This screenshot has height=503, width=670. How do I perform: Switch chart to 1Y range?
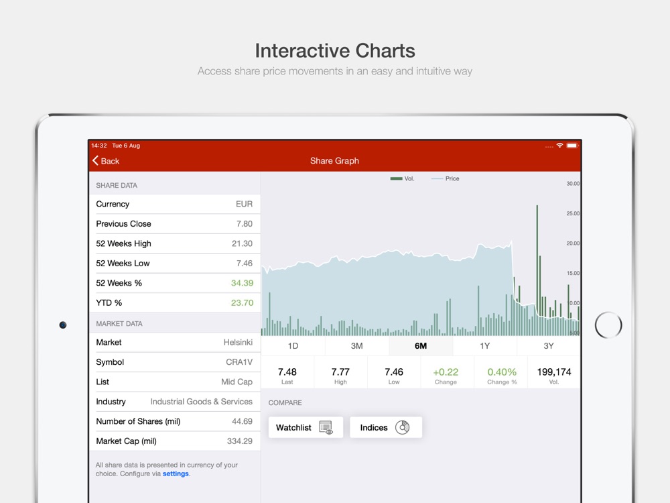(484, 346)
